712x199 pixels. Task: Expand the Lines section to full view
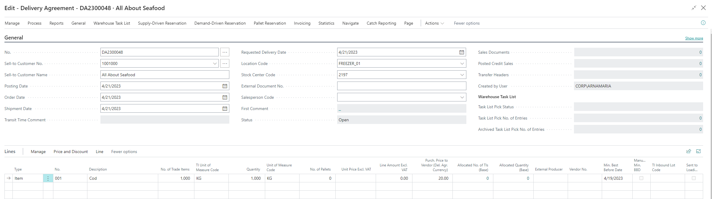[x=698, y=151]
